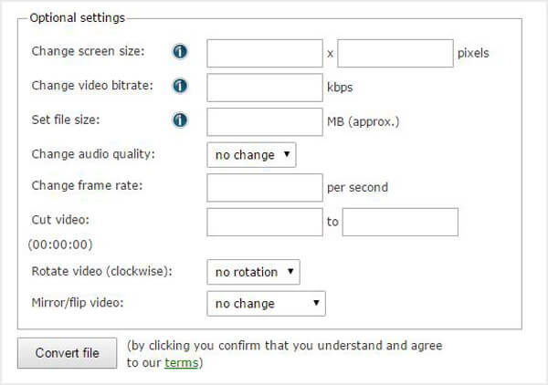Click info icon next to Change video bitrate

[x=180, y=87]
